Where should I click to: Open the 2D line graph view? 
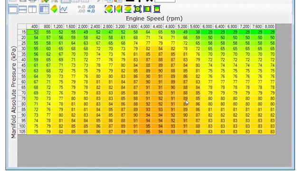pos(64,9)
